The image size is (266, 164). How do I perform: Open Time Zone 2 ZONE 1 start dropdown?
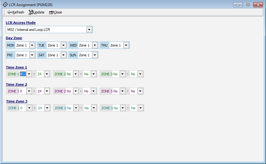click(x=29, y=91)
